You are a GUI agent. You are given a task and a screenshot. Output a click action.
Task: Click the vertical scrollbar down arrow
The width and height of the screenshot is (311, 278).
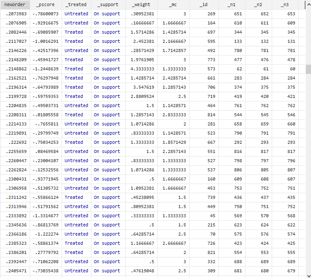[308, 276]
